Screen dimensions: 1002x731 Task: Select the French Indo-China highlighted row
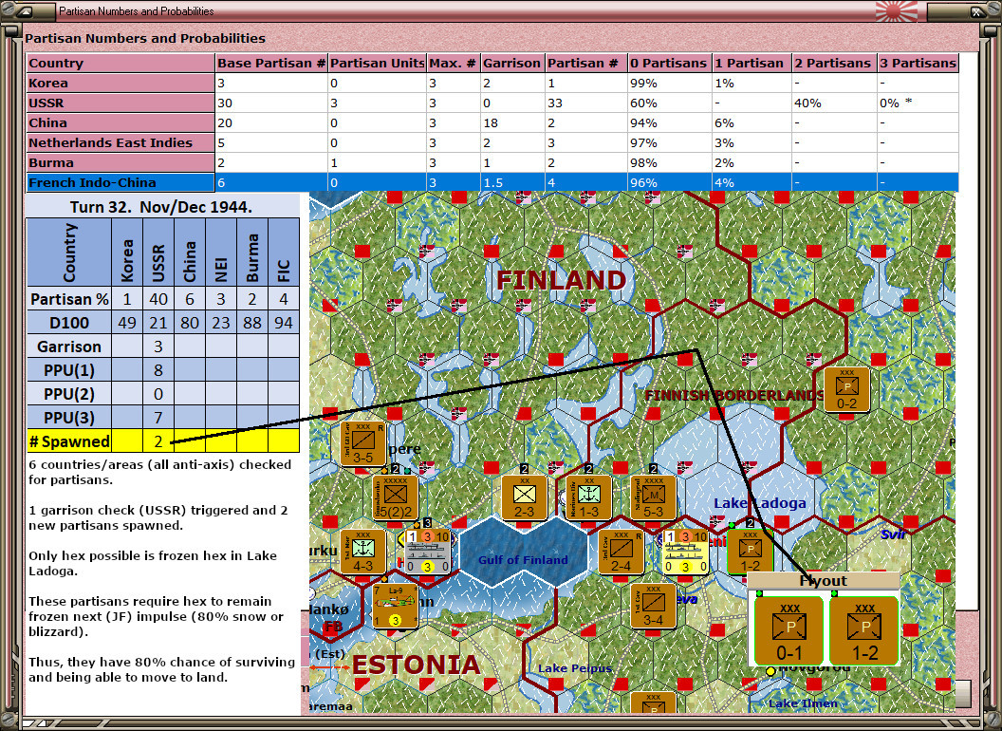point(492,182)
